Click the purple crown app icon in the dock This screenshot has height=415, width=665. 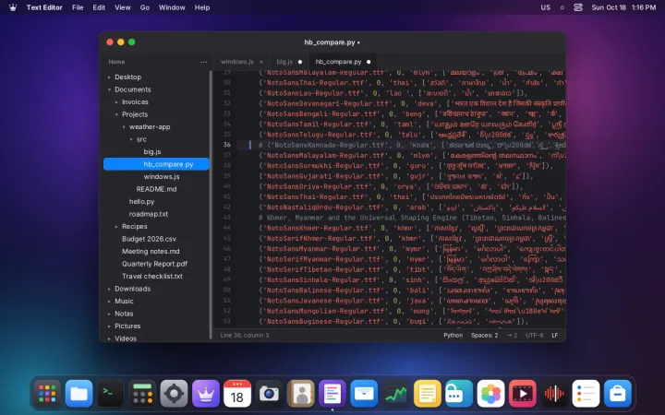[206, 394]
